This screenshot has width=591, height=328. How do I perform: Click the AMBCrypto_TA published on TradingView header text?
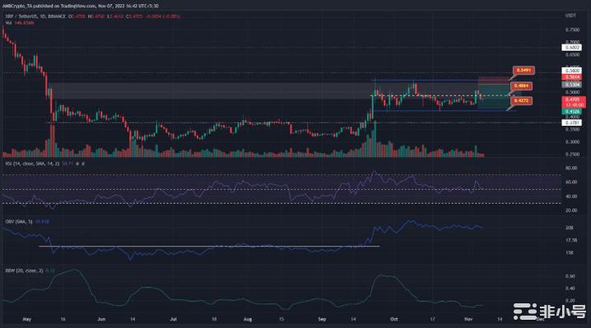81,6
